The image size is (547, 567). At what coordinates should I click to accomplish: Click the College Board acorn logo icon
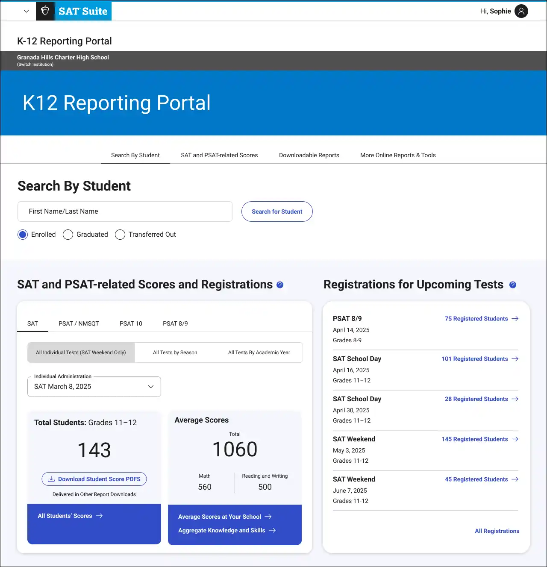[45, 11]
